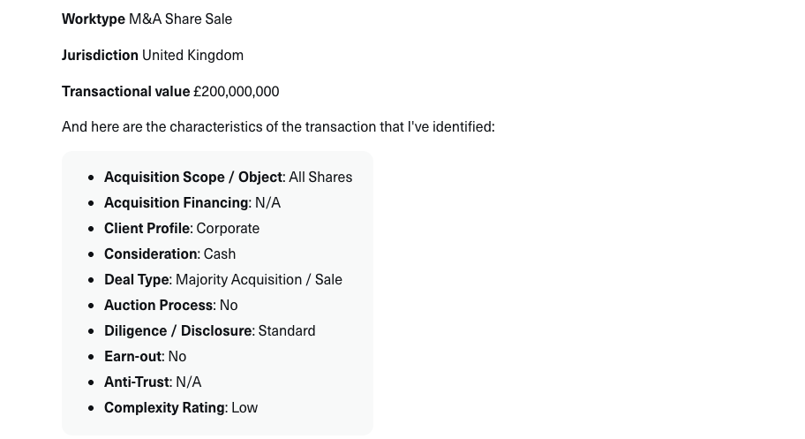This screenshot has width=805, height=439.
Task: Click the Transactional value label
Action: coord(125,91)
